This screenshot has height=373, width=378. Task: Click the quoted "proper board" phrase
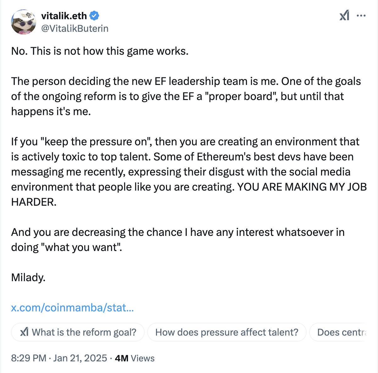point(240,96)
